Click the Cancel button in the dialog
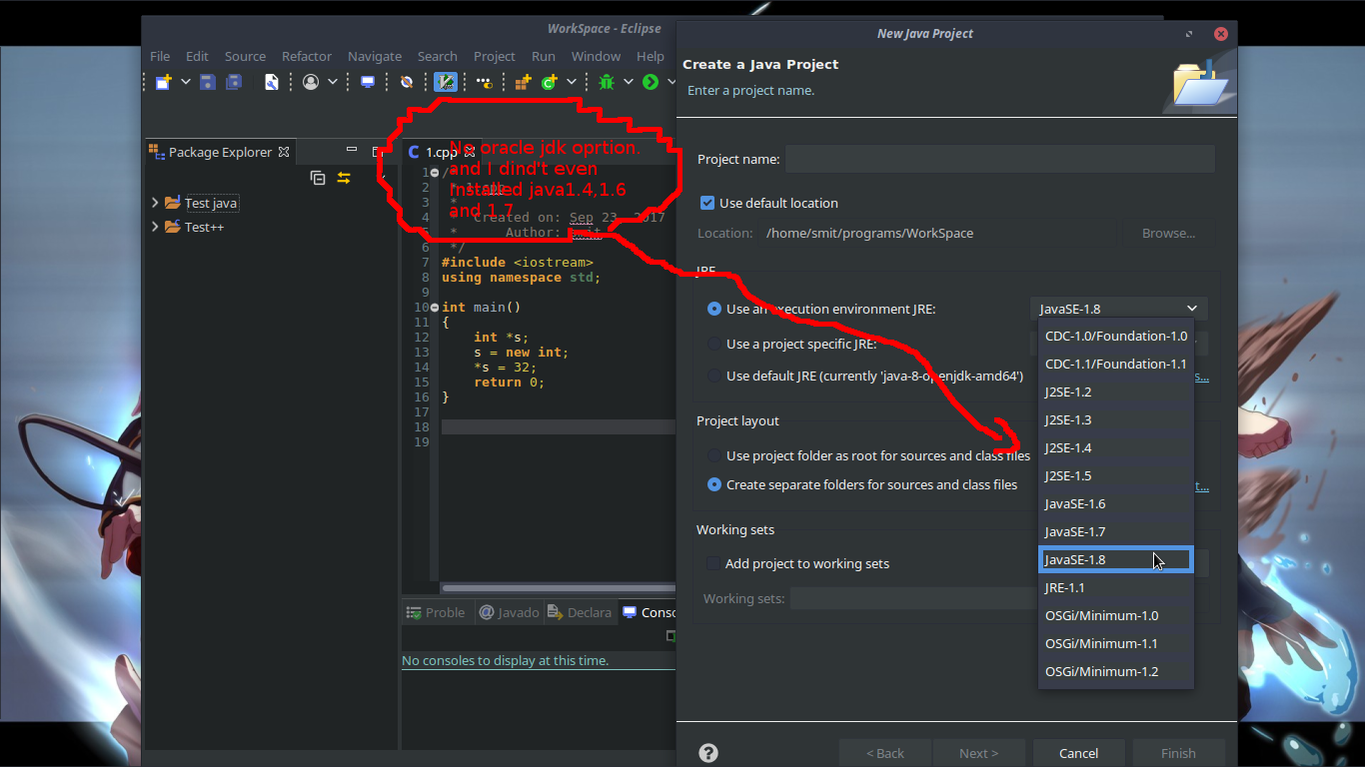This screenshot has height=767, width=1365. click(x=1079, y=753)
